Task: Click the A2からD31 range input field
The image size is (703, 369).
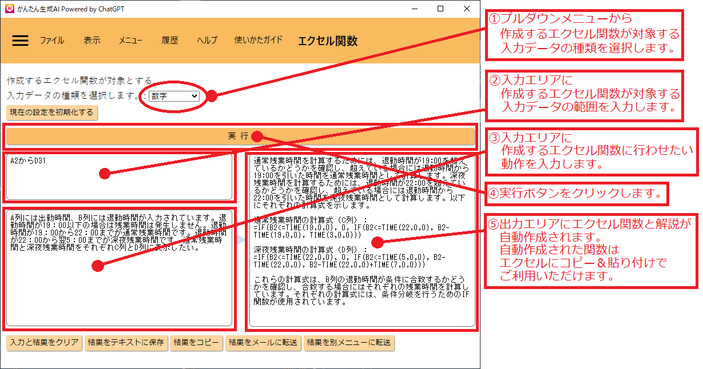Action: (119, 177)
